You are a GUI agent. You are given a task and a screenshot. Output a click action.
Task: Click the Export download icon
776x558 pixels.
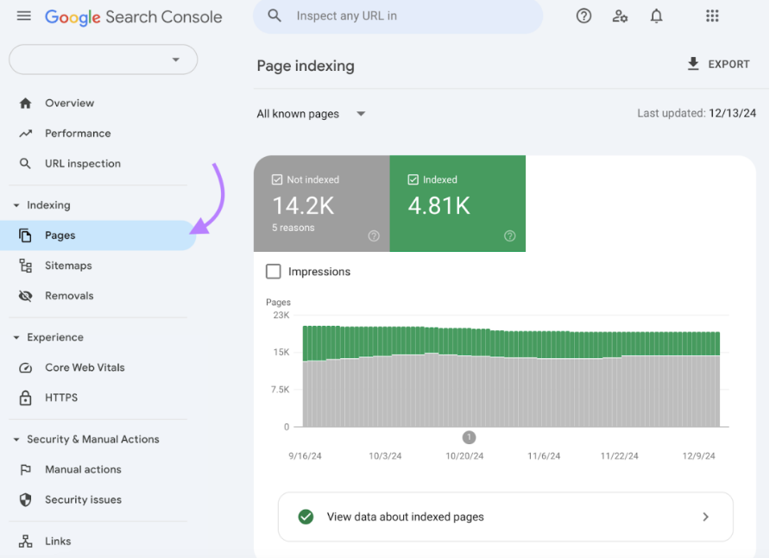pyautogui.click(x=693, y=64)
